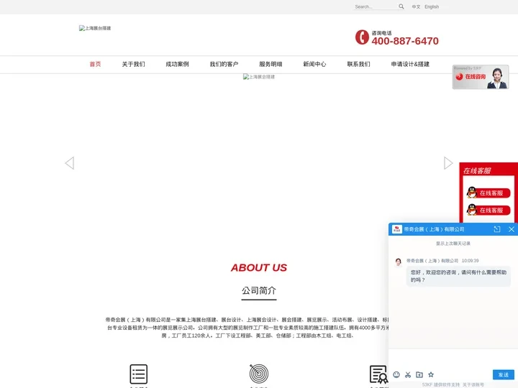This screenshot has width=518, height=388.
Task: Go to next banner slide arrow
Action: tap(448, 163)
